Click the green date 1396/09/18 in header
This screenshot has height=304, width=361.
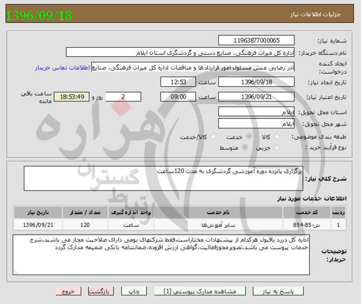(x=39, y=15)
